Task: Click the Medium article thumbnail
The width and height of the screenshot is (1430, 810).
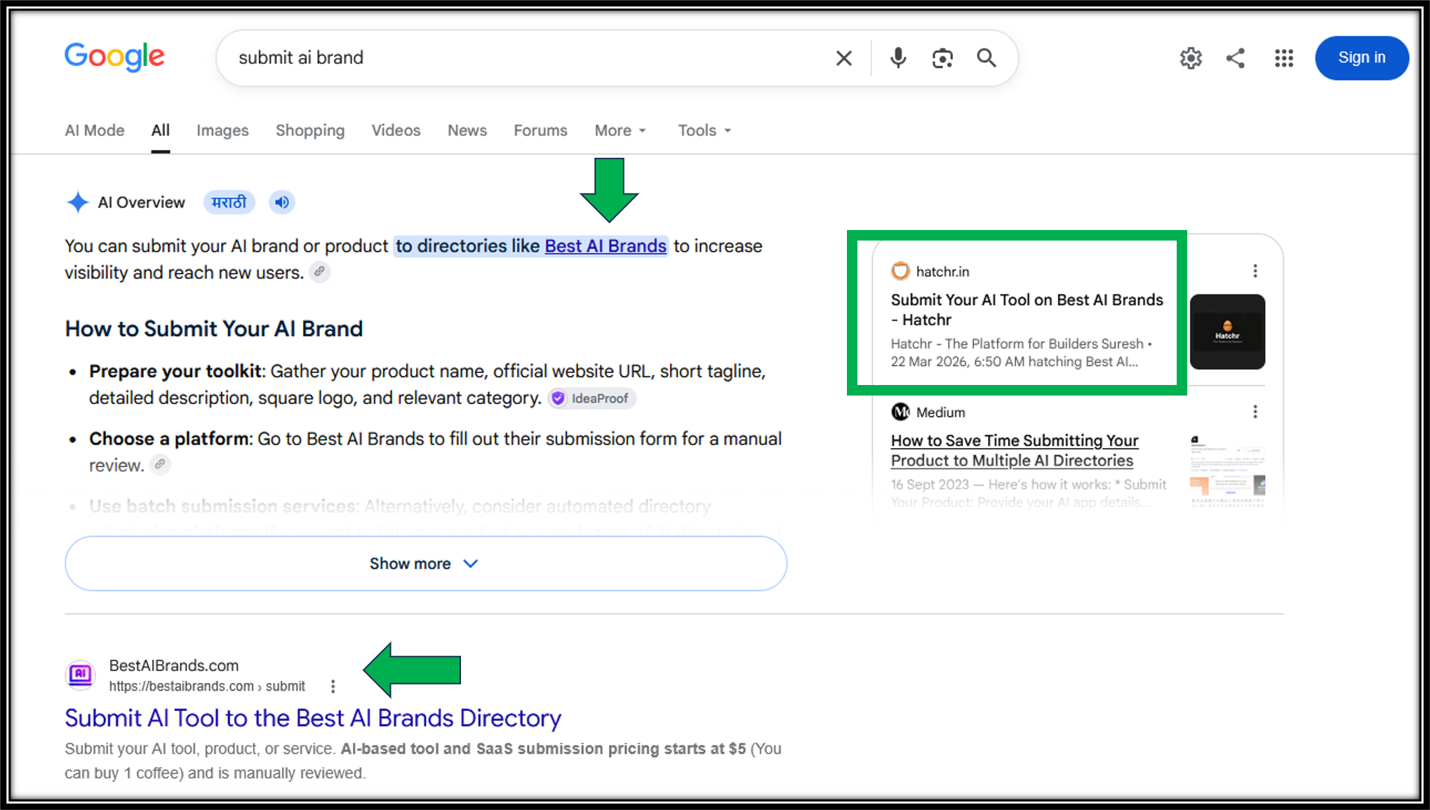Action: click(1227, 472)
